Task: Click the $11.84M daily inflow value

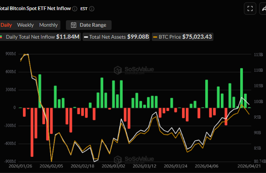Action: [68, 37]
